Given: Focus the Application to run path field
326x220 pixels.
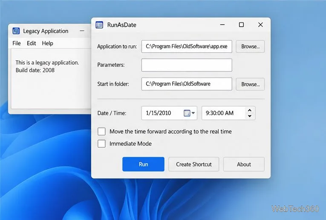Looking at the screenshot, I should tap(187, 46).
